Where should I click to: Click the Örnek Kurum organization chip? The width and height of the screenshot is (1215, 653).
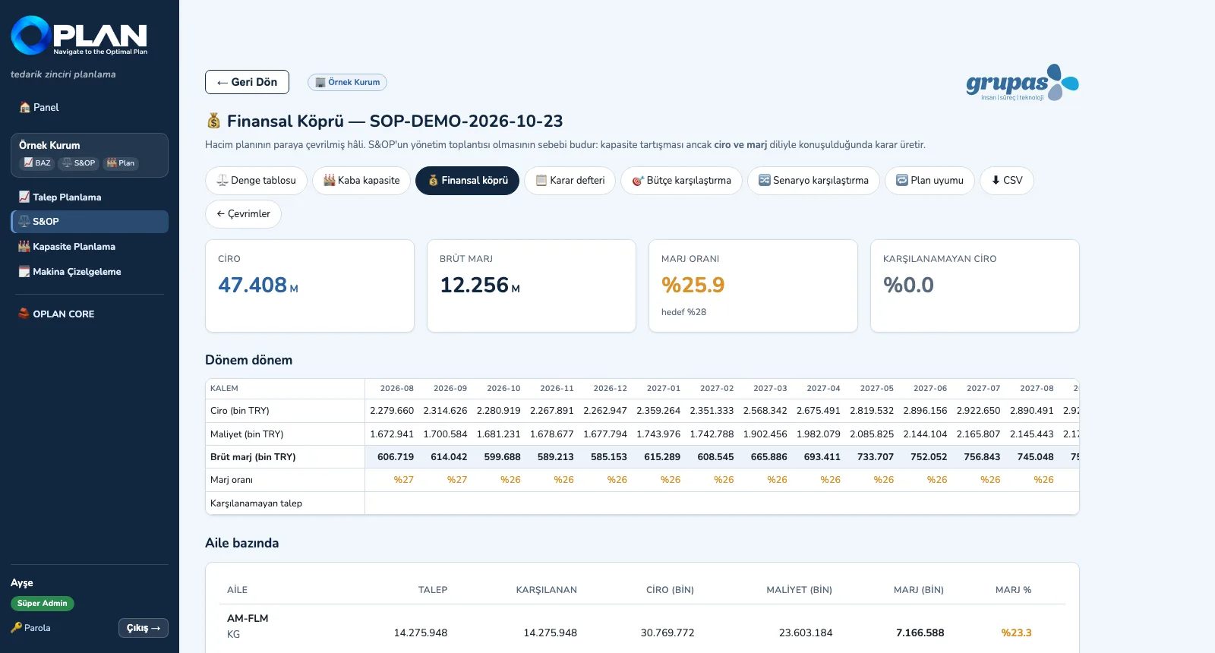347,82
